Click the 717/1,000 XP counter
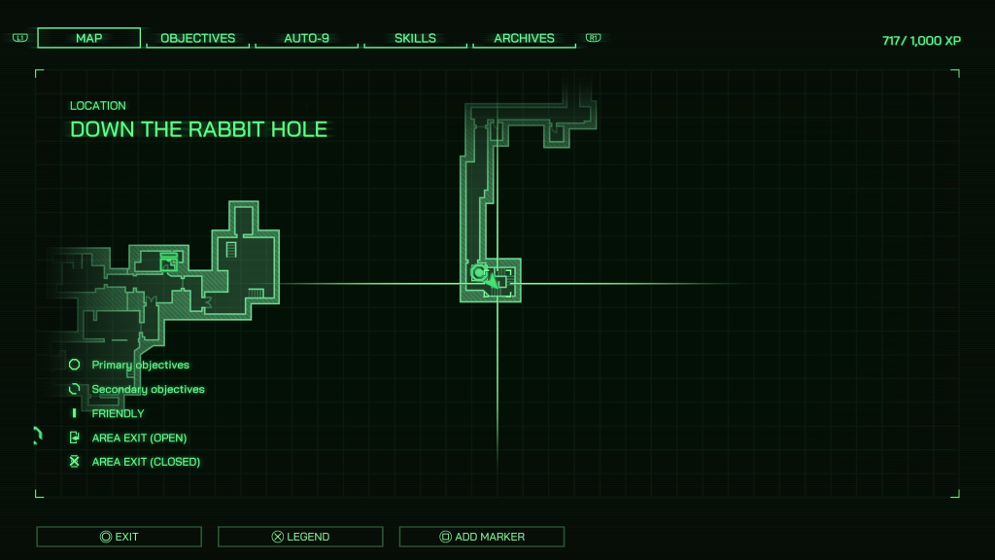 coord(921,41)
